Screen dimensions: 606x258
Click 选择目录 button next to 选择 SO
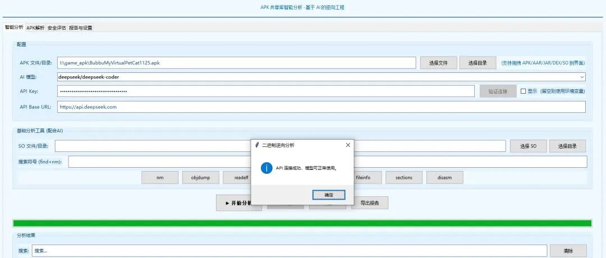[x=567, y=146]
